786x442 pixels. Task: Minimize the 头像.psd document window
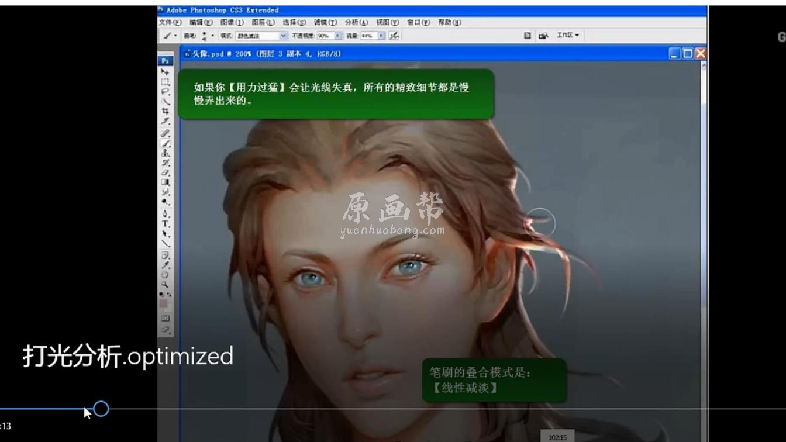coord(675,54)
